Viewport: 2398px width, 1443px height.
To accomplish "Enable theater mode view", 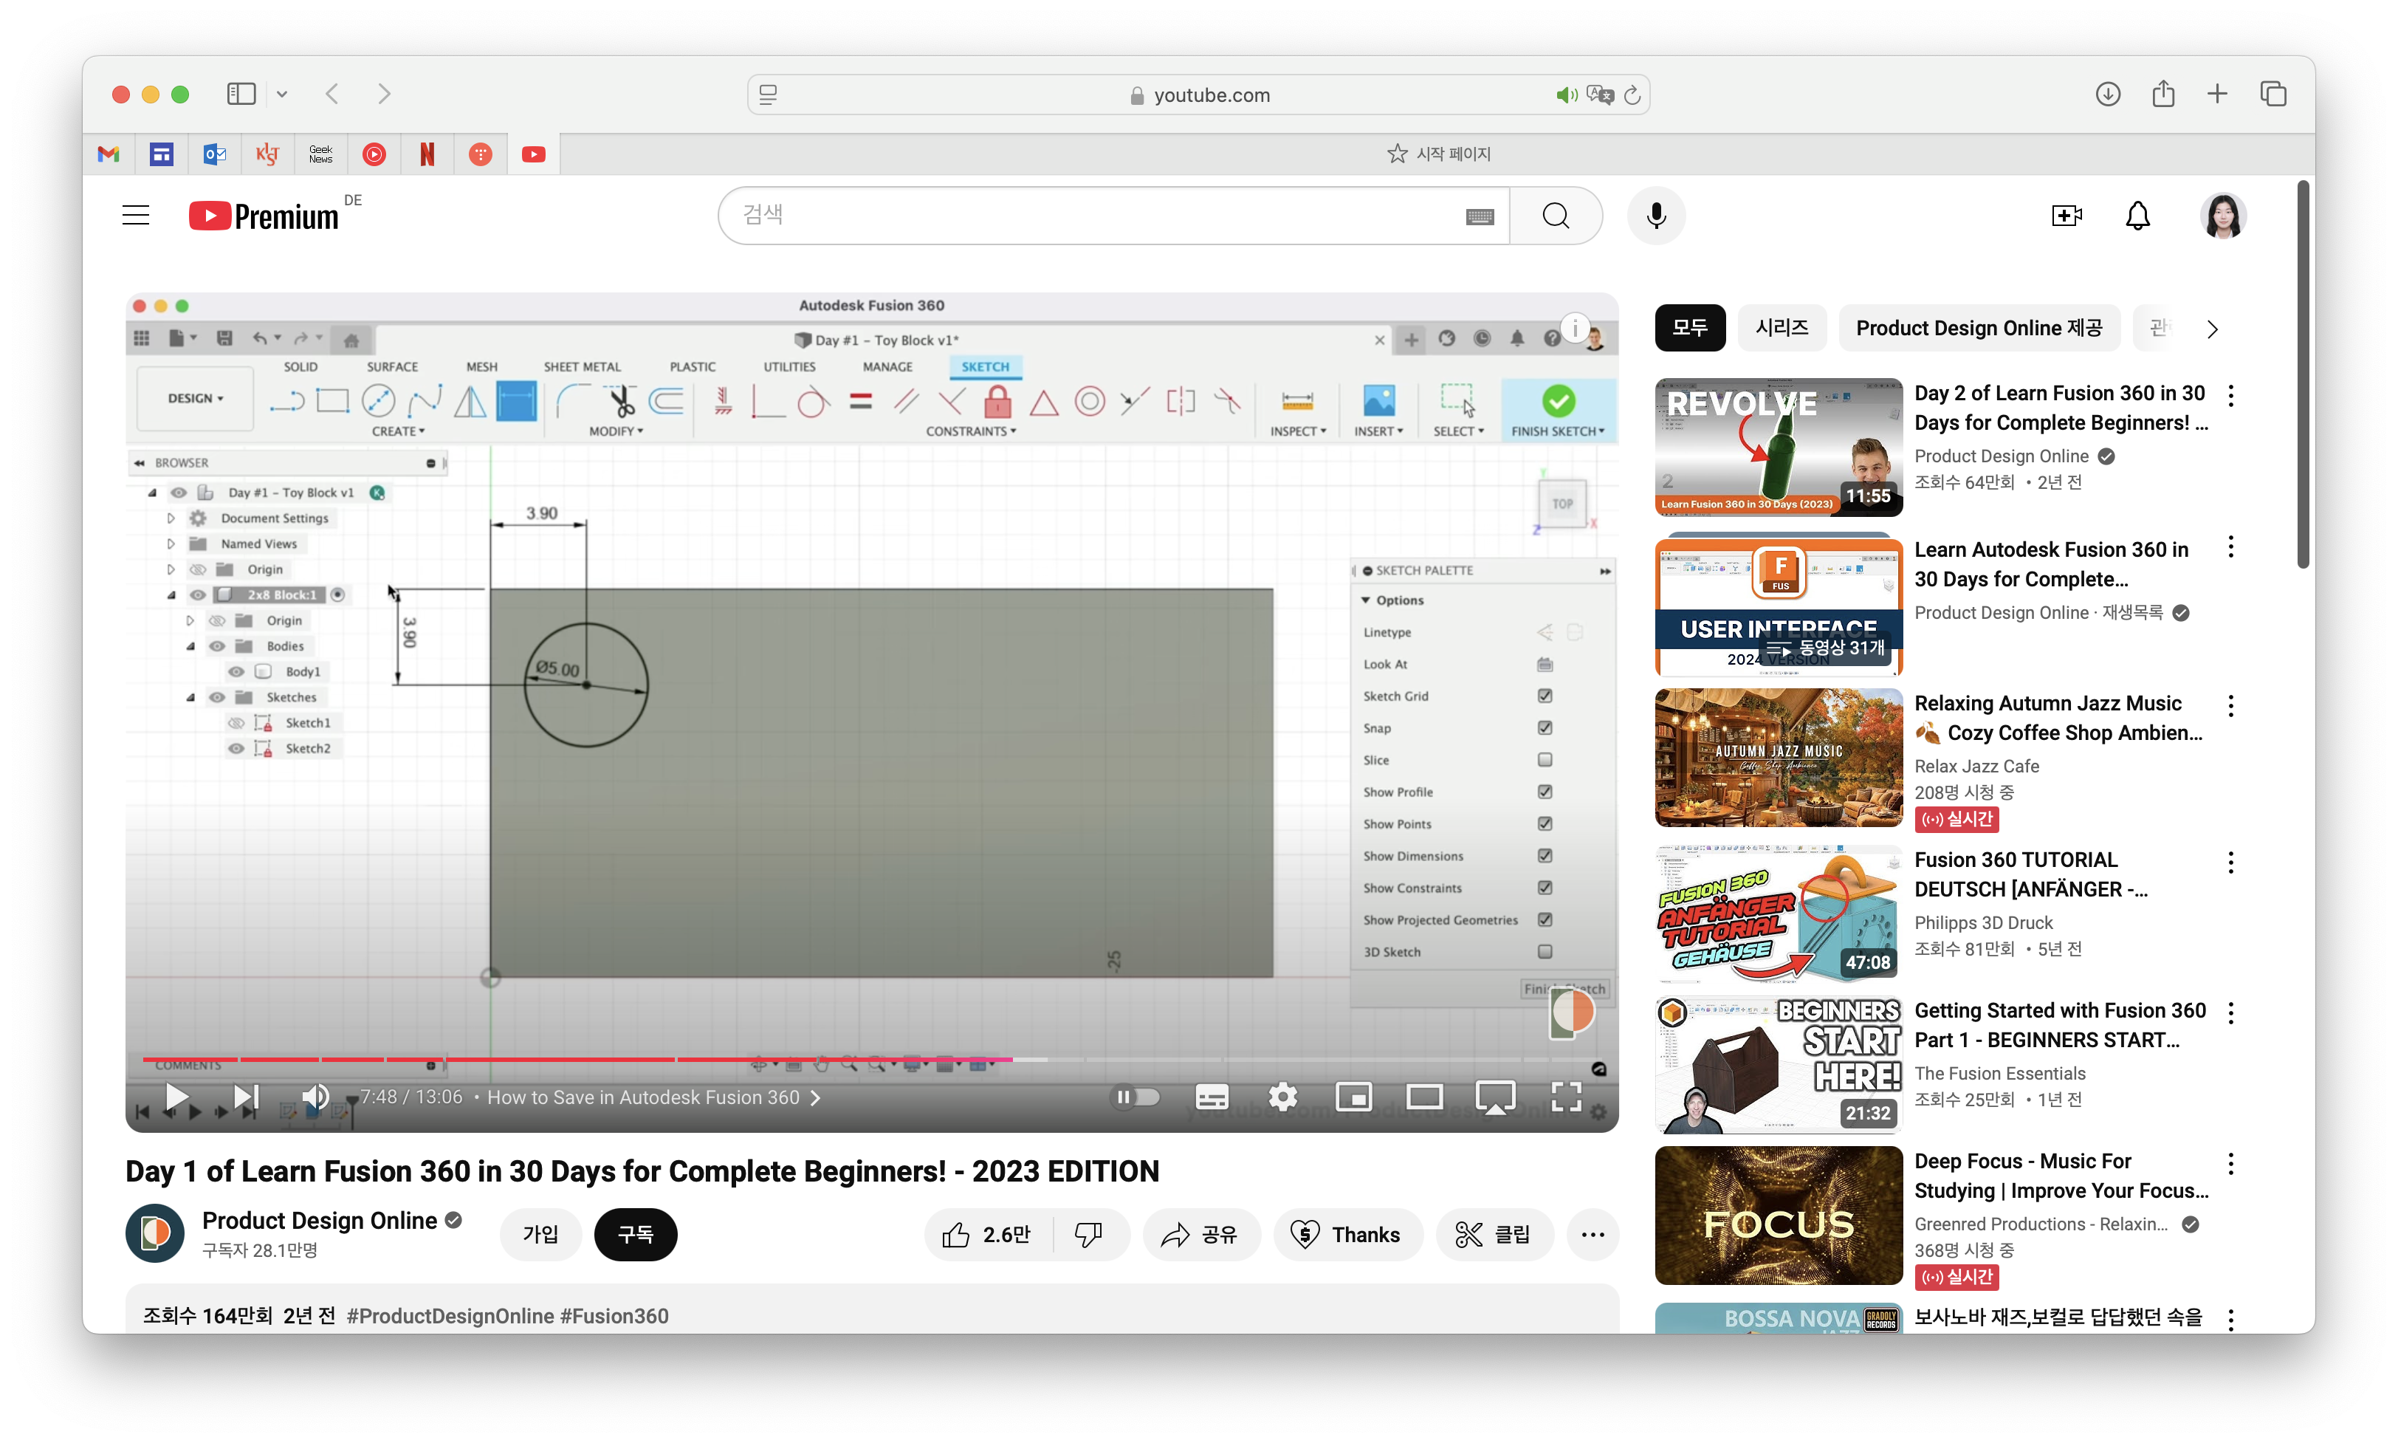I will coord(1424,1097).
